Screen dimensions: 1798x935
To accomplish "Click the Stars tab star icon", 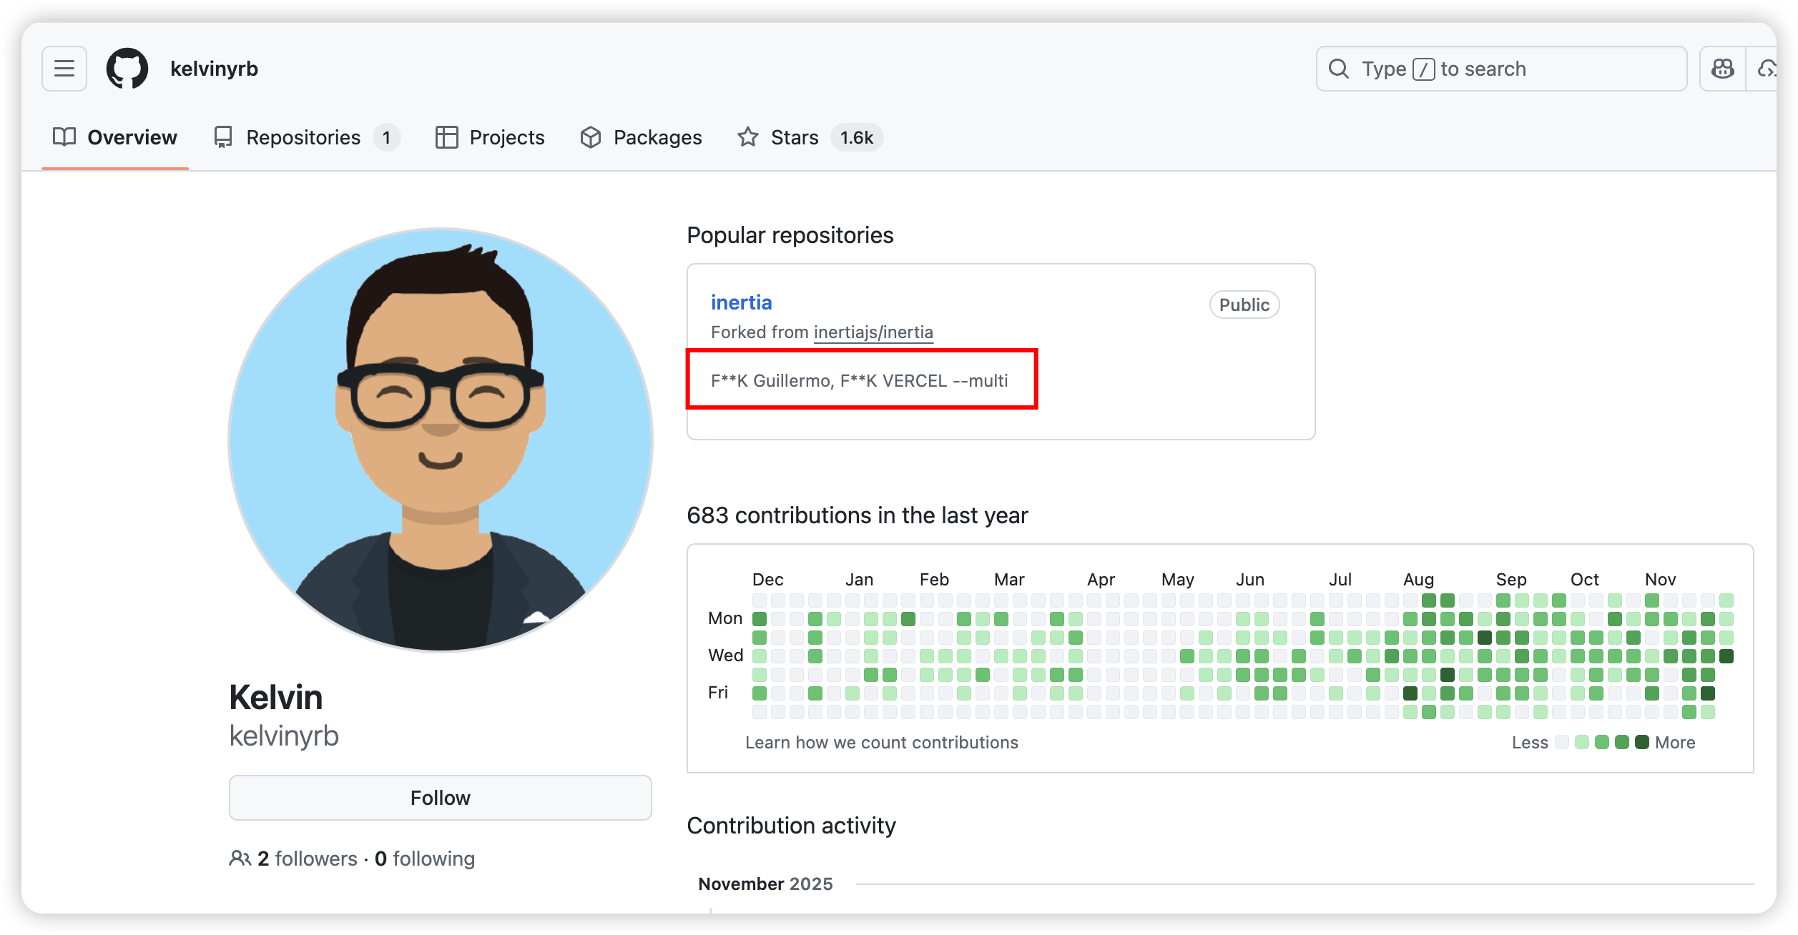I will tap(748, 137).
